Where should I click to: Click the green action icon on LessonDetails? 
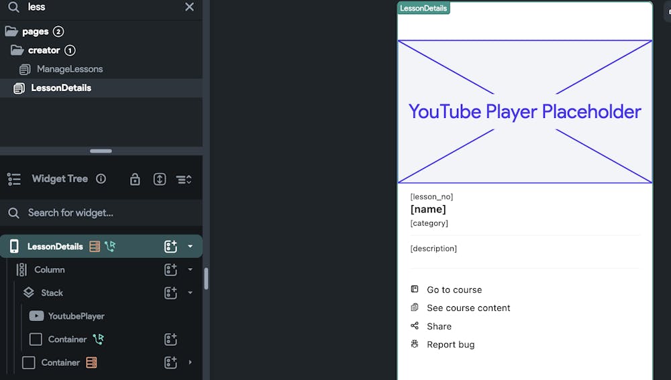(x=110, y=246)
